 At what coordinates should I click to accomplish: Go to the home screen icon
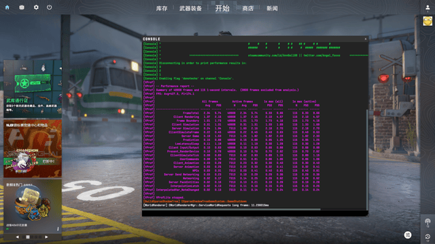coord(7,7)
